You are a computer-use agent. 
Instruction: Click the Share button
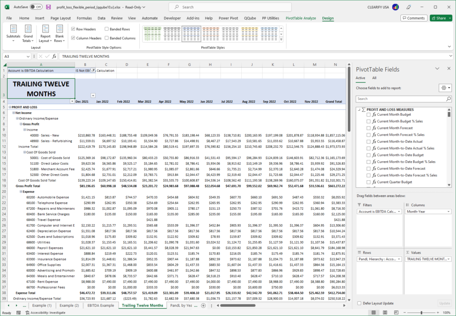[x=440, y=18]
